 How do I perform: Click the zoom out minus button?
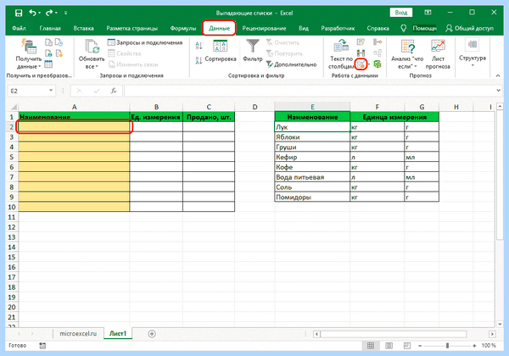click(x=420, y=346)
